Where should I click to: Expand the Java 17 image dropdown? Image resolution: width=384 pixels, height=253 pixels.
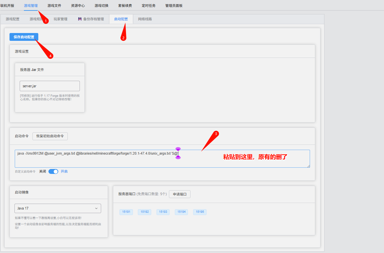pyautogui.click(x=58, y=208)
